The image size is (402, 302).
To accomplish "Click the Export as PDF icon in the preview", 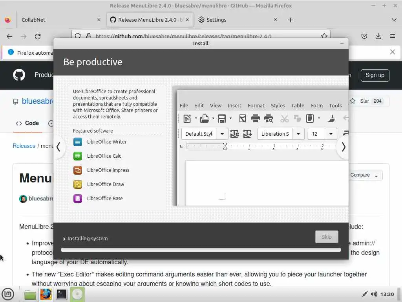I will tap(242, 118).
